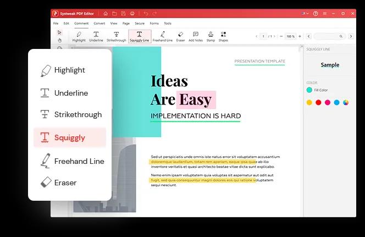The image size is (365, 237).
Task: Go to the previous page arrow
Action: pyautogui.click(x=257, y=36)
